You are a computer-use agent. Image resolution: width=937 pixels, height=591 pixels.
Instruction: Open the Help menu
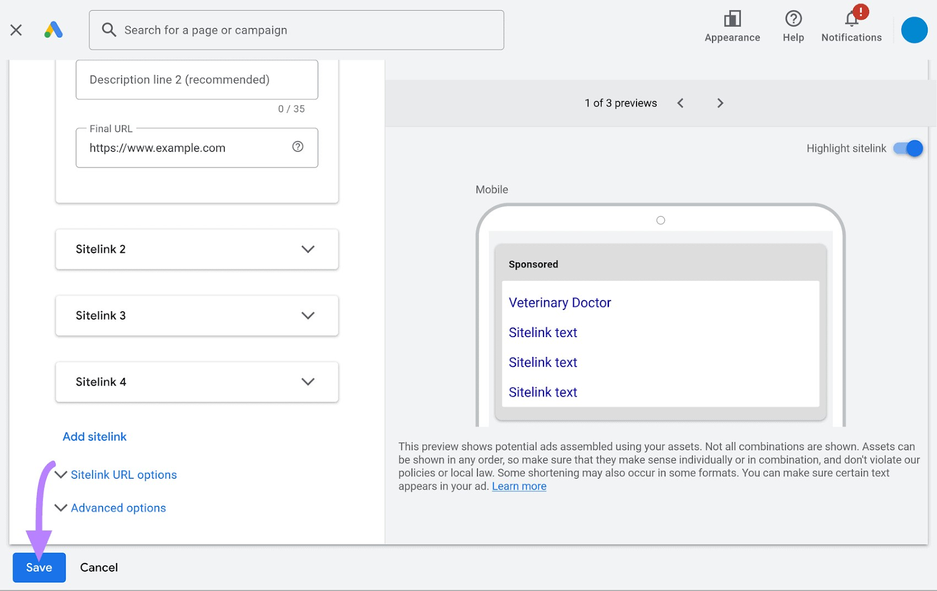point(792,23)
